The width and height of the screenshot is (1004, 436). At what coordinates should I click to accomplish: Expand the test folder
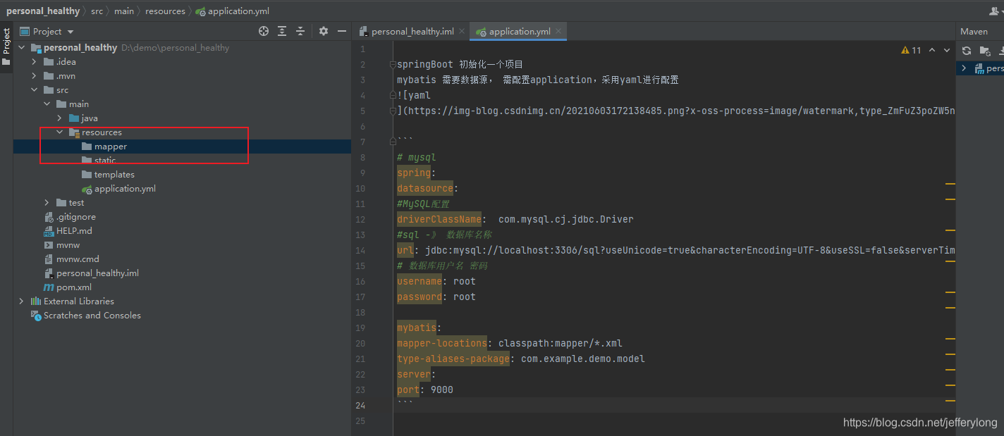click(x=47, y=203)
